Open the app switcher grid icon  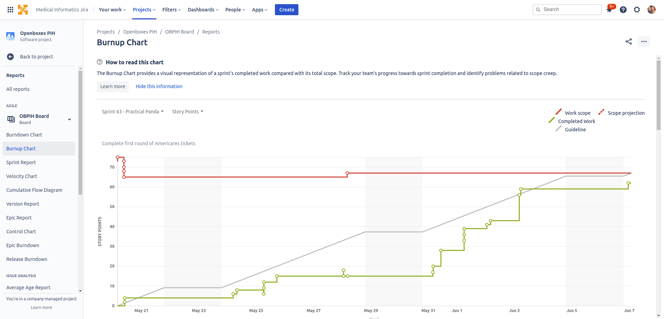(x=10, y=10)
